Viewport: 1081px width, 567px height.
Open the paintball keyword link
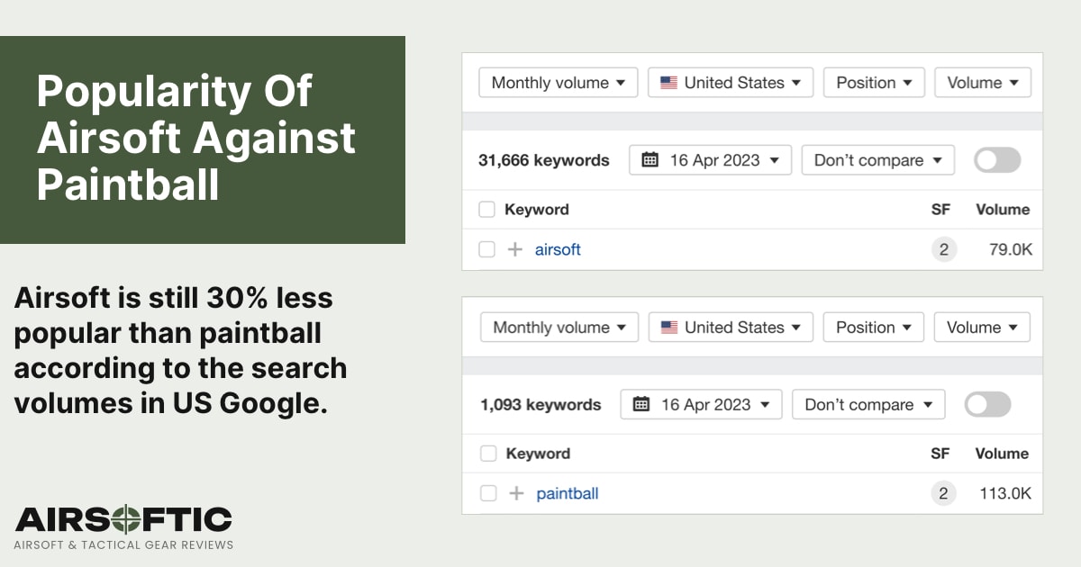pyautogui.click(x=568, y=493)
